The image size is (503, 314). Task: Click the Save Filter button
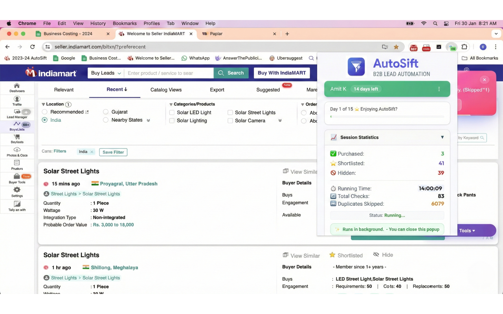(x=113, y=152)
